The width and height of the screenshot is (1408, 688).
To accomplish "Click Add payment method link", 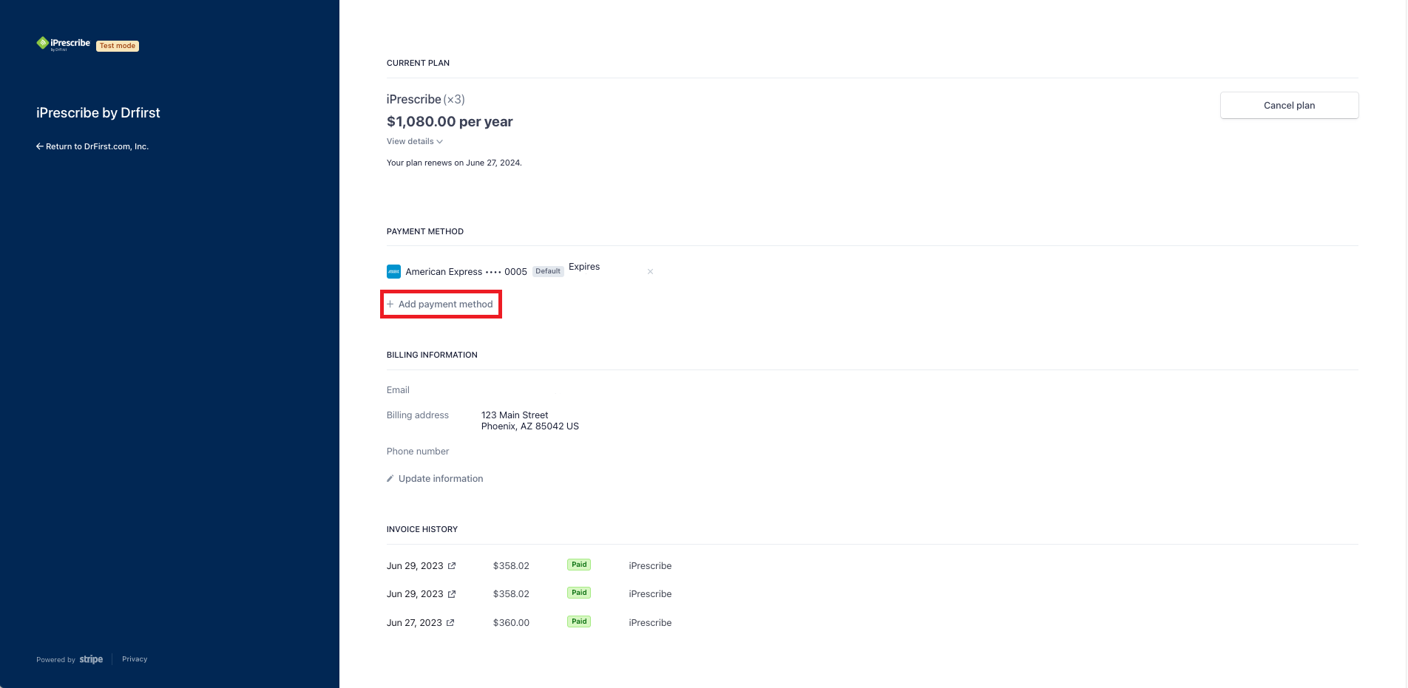I will (x=445, y=304).
